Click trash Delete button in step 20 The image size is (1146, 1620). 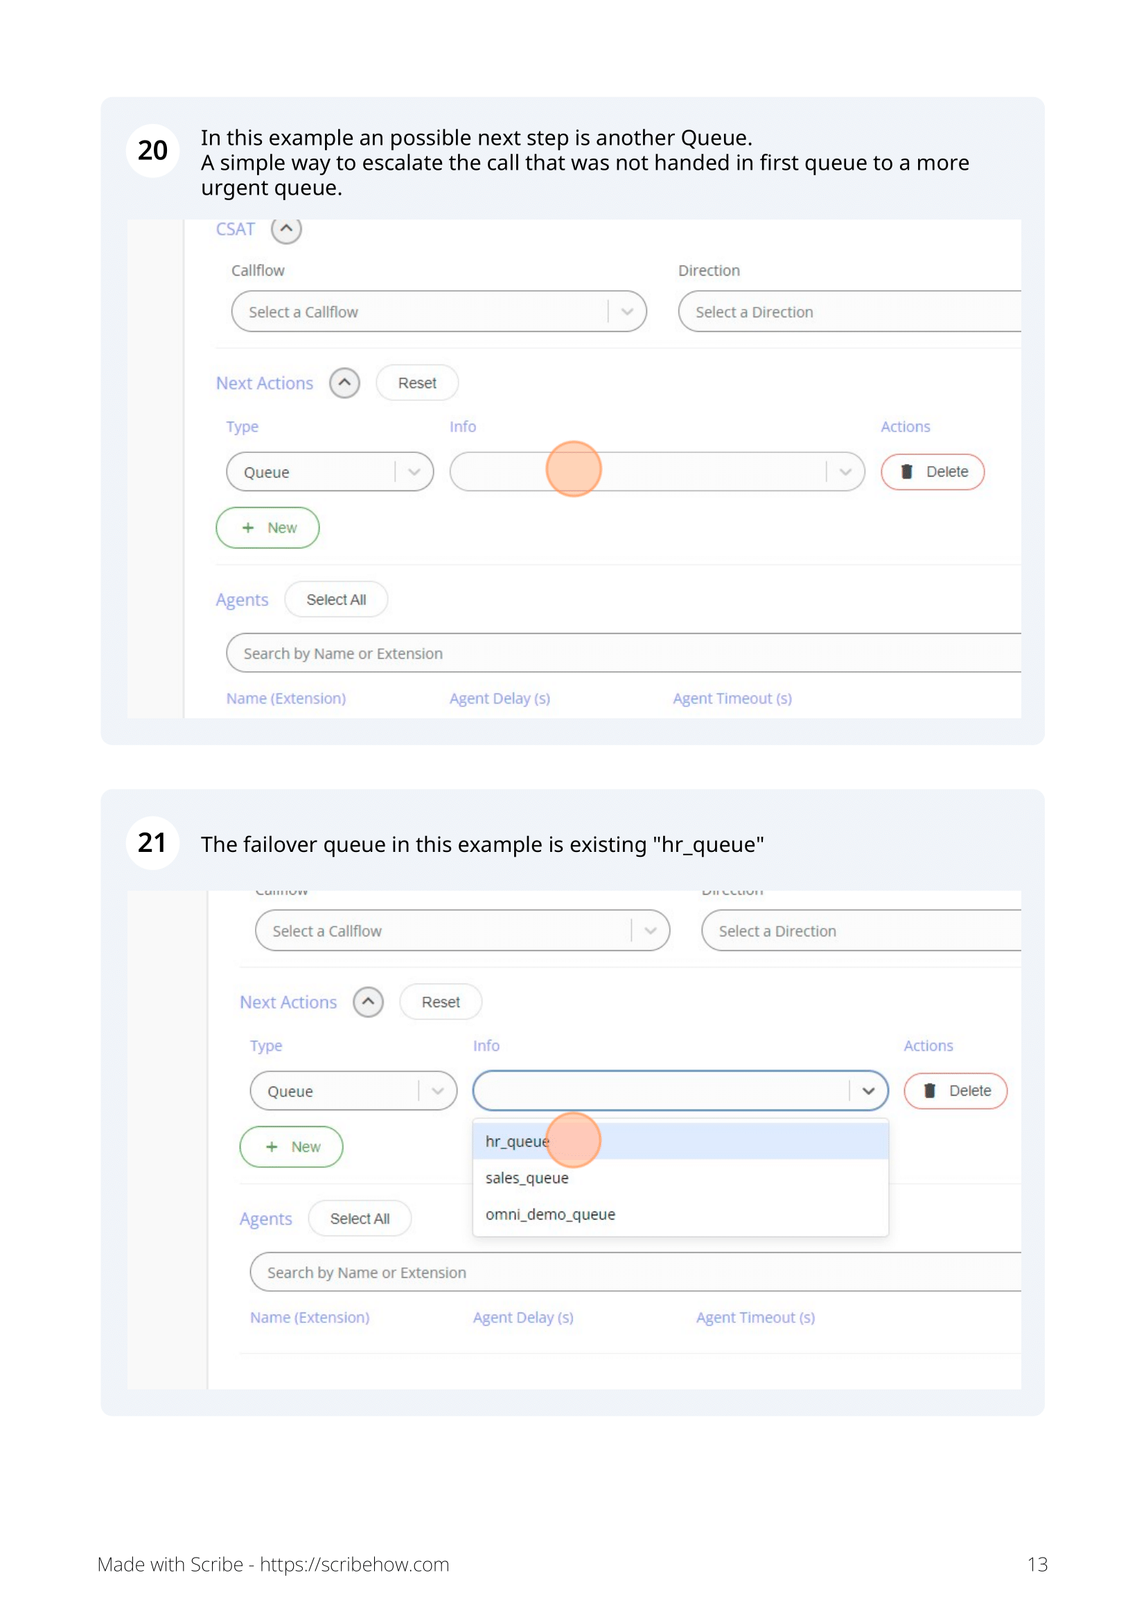932,472
